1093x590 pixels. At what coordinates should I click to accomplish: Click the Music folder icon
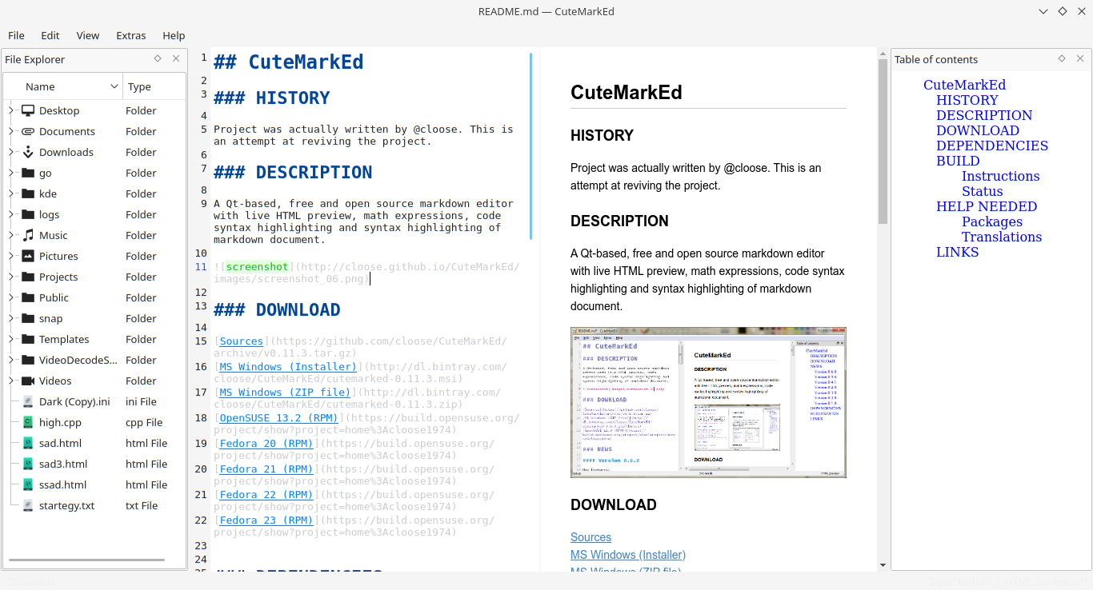(x=28, y=235)
